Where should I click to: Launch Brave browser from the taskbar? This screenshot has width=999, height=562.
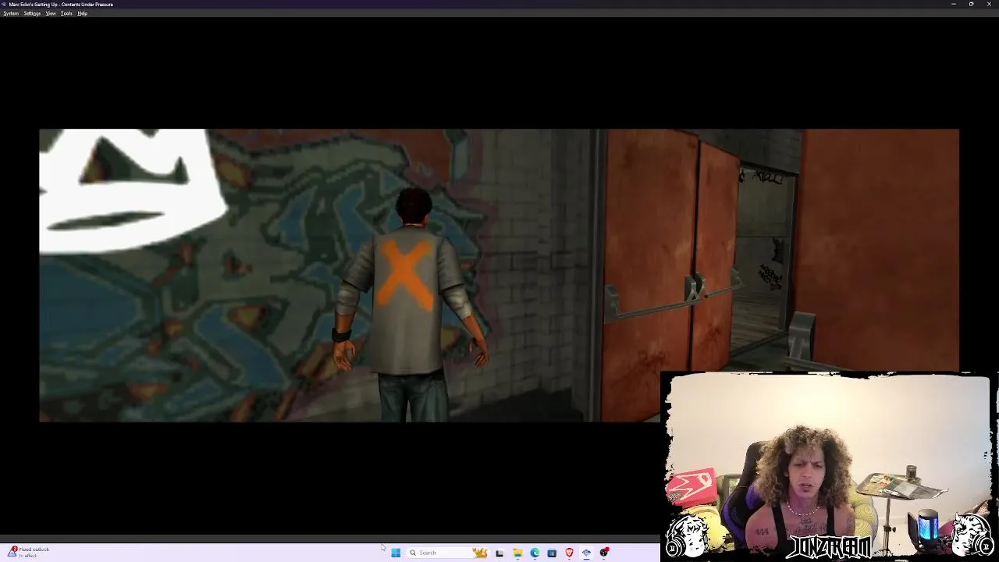[569, 553]
